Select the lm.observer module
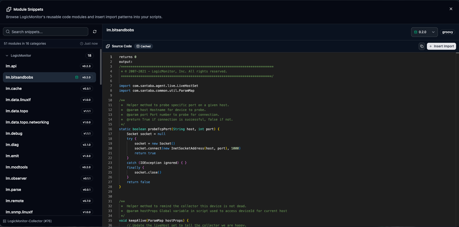Screen dimensions: 459x227 coord(49,178)
